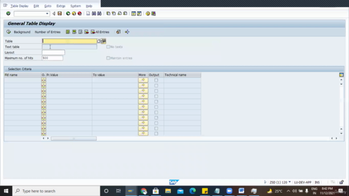Viewport: 349px width, 196px height.
Task: Click the lock icon in SAP status bar
Action: (x=342, y=182)
